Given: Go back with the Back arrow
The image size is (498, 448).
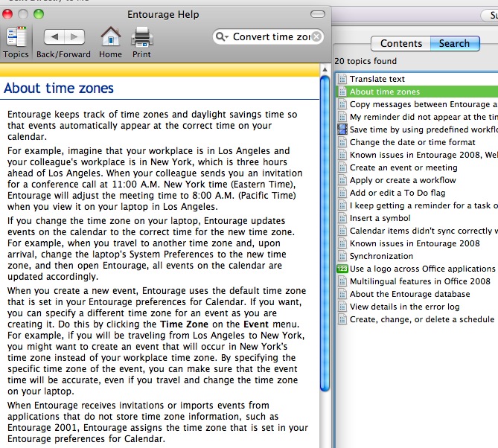Looking at the screenshot, I should 54,36.
